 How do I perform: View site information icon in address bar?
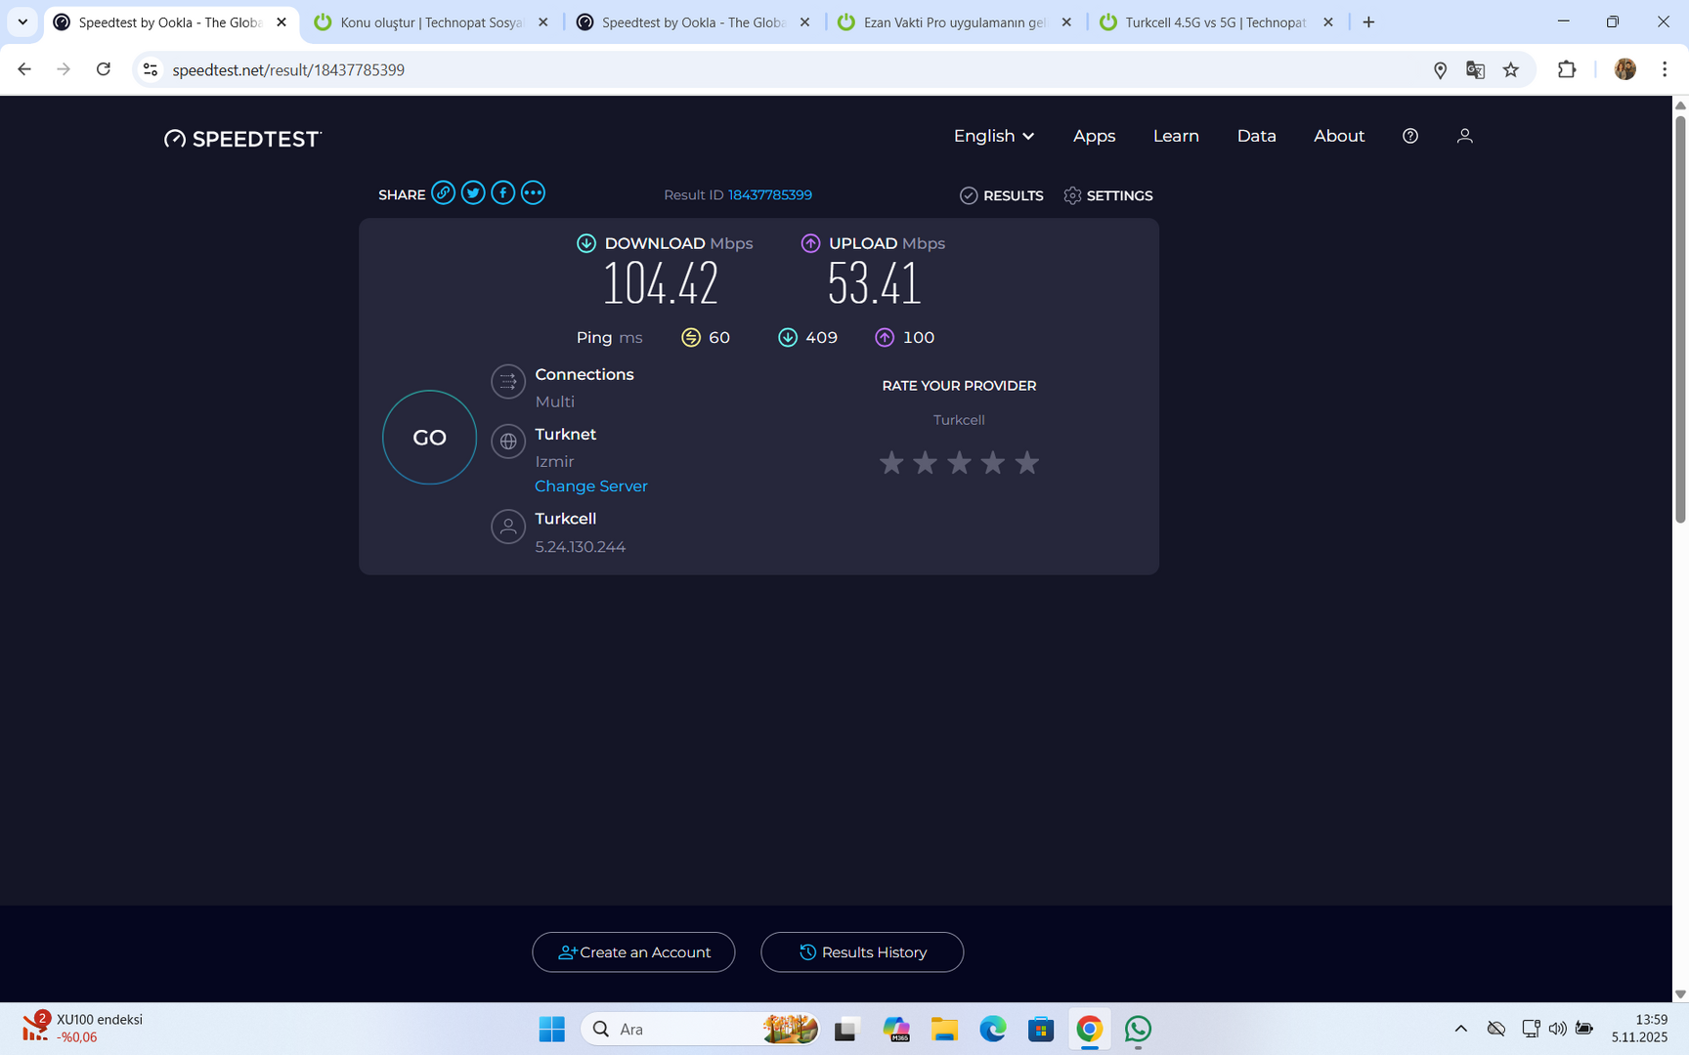151,69
